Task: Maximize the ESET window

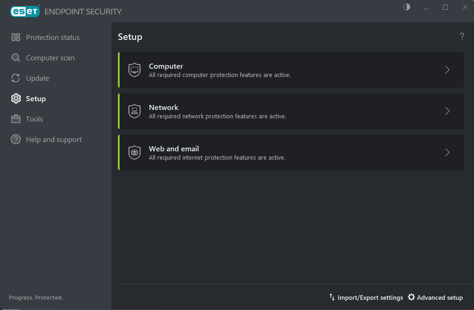Action: (445, 7)
